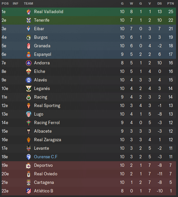The image size is (178, 197).
Task: Sort table by the DS column header
Action: pyautogui.click(x=159, y=3)
